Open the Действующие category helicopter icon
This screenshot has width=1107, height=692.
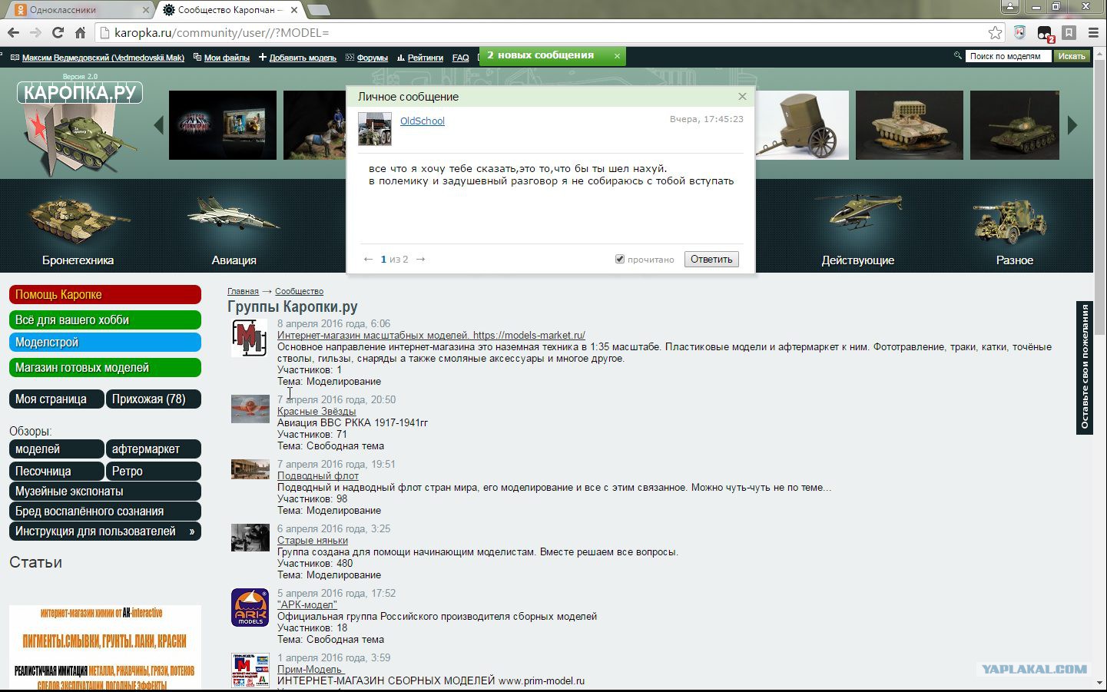[858, 211]
